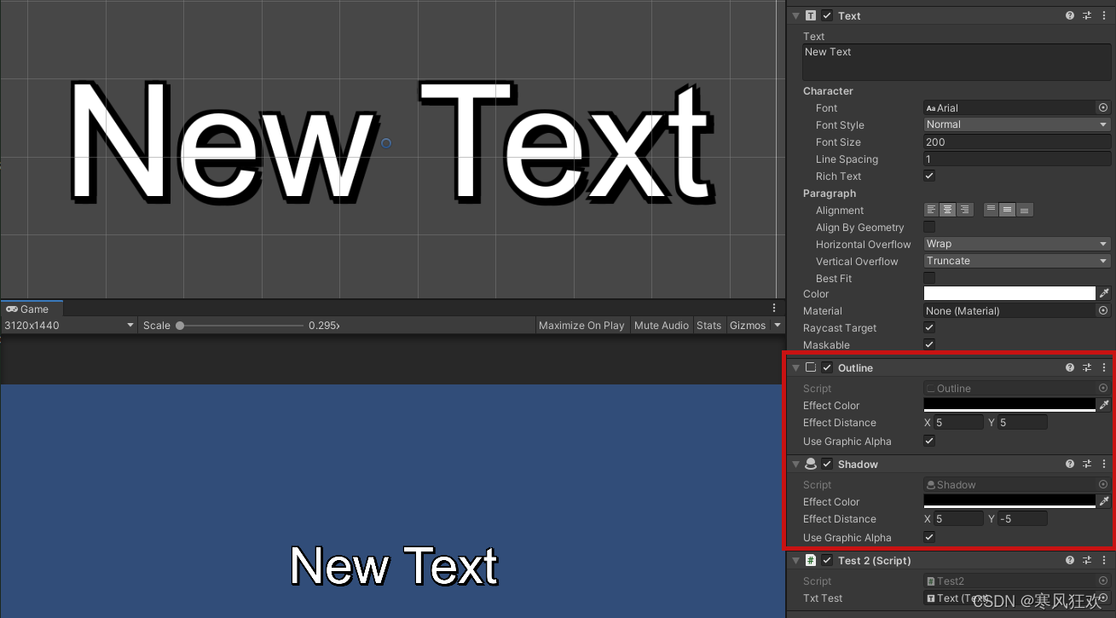The image size is (1116, 618).
Task: Open the Text component help icon
Action: click(1070, 15)
